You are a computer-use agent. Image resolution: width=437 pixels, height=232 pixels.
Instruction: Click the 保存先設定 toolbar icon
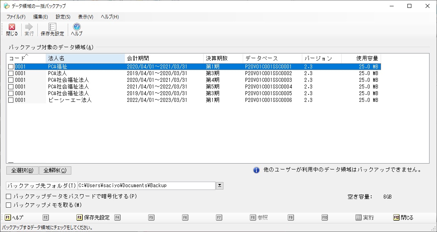52,28
